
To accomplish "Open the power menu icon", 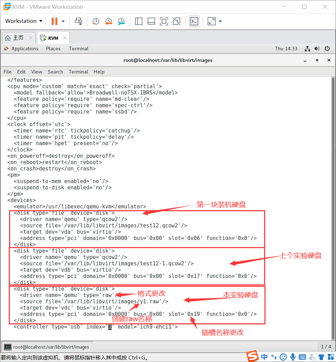I will 327,49.
